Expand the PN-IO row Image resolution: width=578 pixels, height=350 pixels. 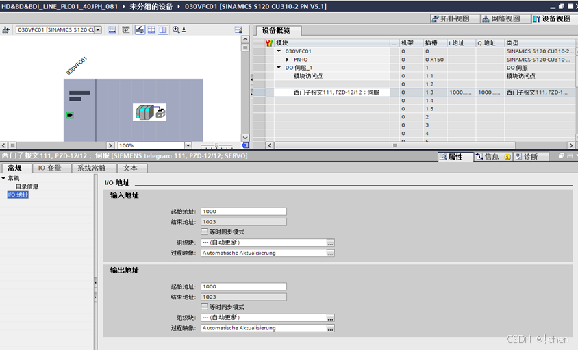[288, 60]
